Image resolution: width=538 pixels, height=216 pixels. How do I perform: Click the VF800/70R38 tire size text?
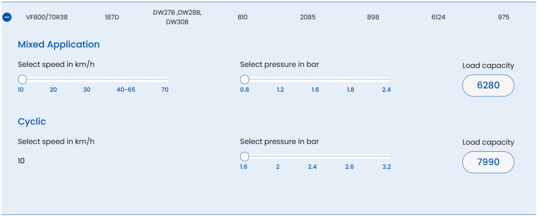[x=47, y=17]
